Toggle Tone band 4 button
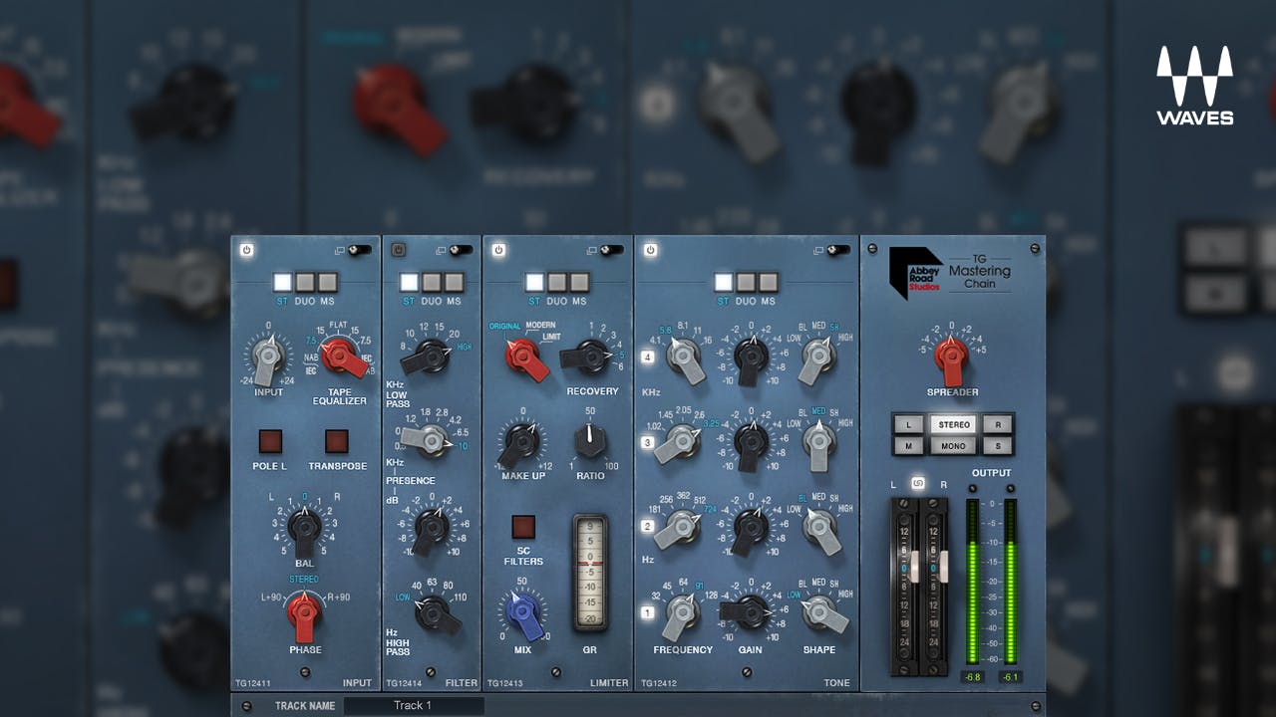Viewport: 1276px width, 717px height. (648, 358)
